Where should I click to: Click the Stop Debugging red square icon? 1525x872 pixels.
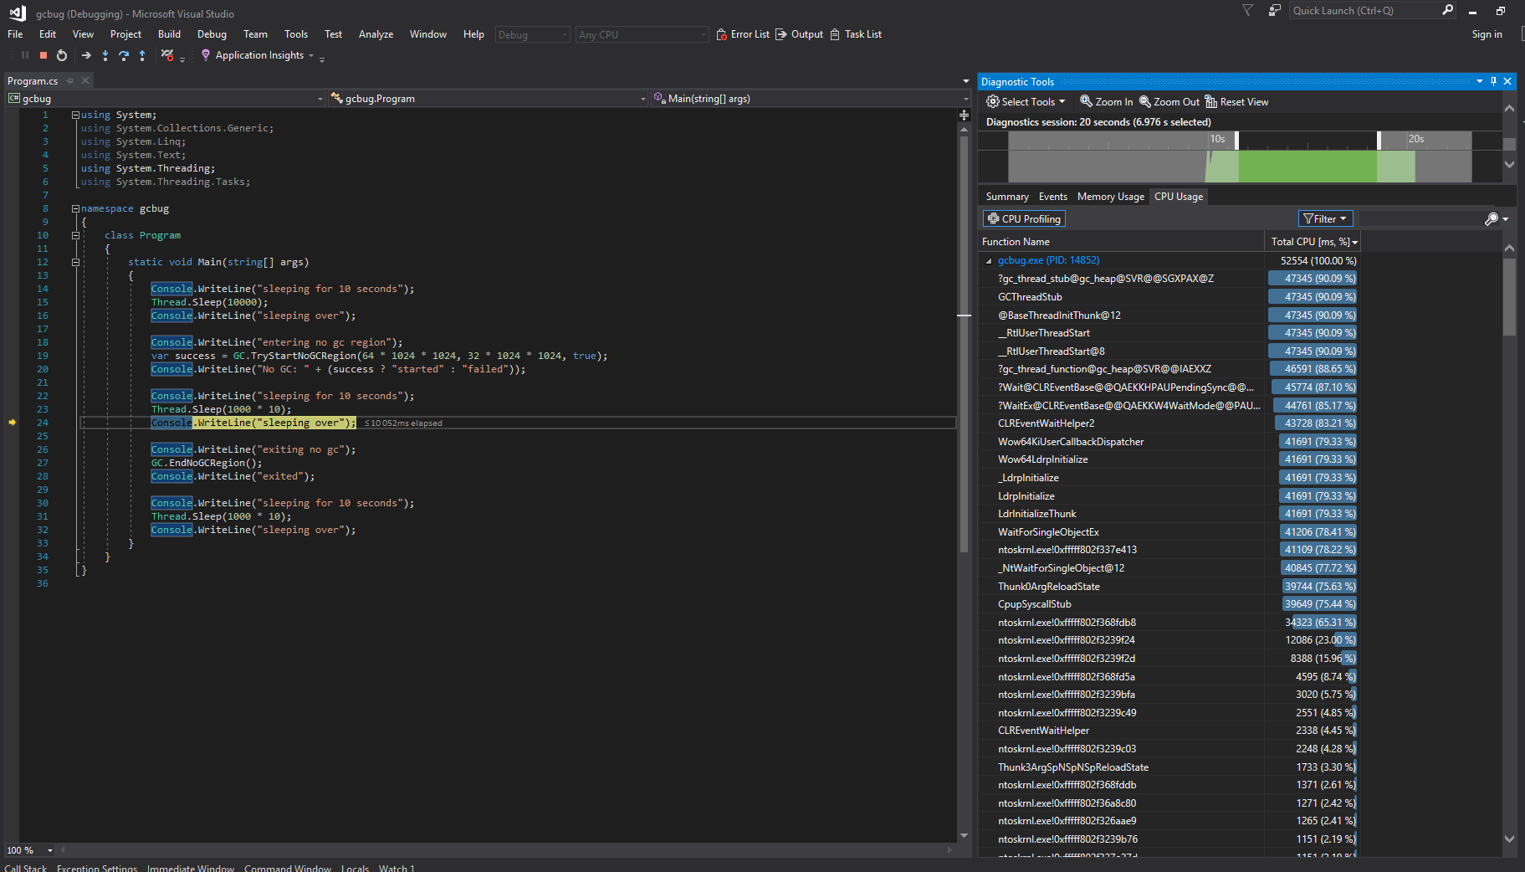[x=43, y=55]
